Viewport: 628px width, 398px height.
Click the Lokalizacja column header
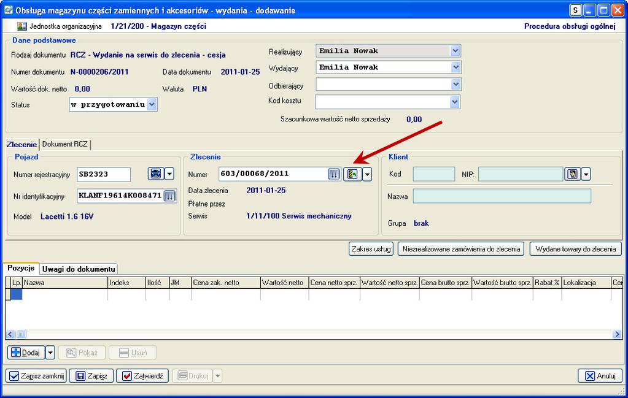point(586,282)
